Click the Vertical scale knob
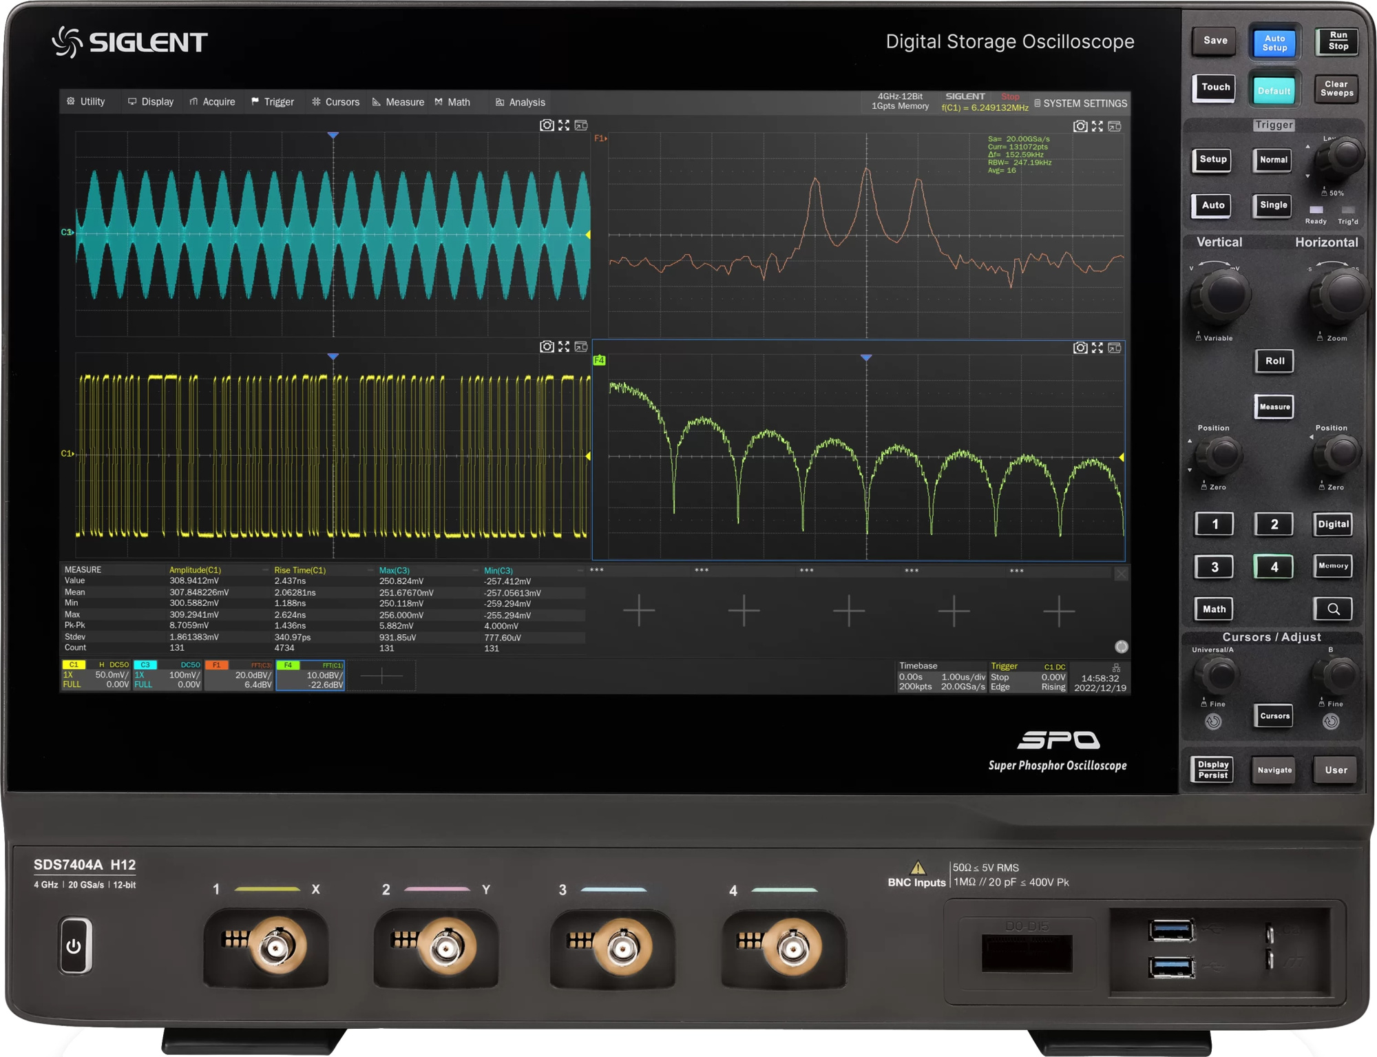The width and height of the screenshot is (1377, 1057). (1223, 295)
